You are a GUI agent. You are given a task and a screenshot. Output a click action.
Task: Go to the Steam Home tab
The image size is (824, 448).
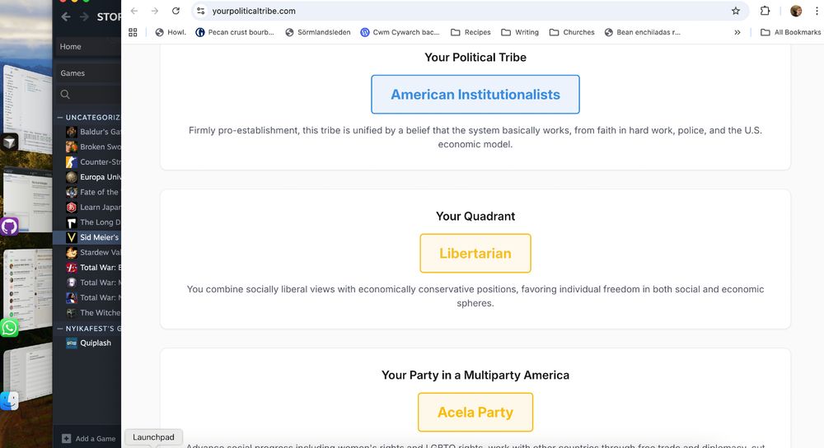(x=71, y=47)
